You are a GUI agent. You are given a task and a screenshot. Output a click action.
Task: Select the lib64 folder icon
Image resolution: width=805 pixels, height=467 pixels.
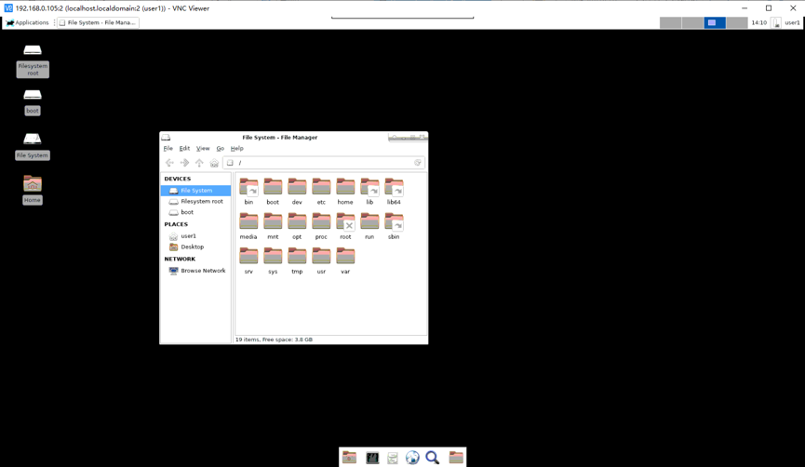coord(394,187)
